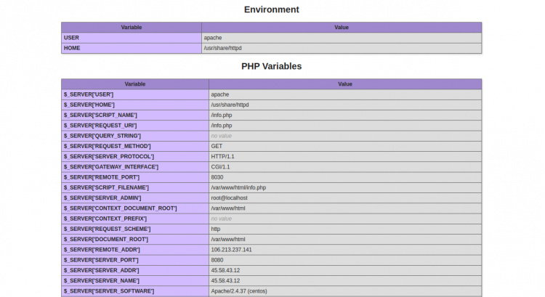This screenshot has width=545, height=297.
Task: Click the 106.213.237.141 remote address value
Action: click(231, 249)
